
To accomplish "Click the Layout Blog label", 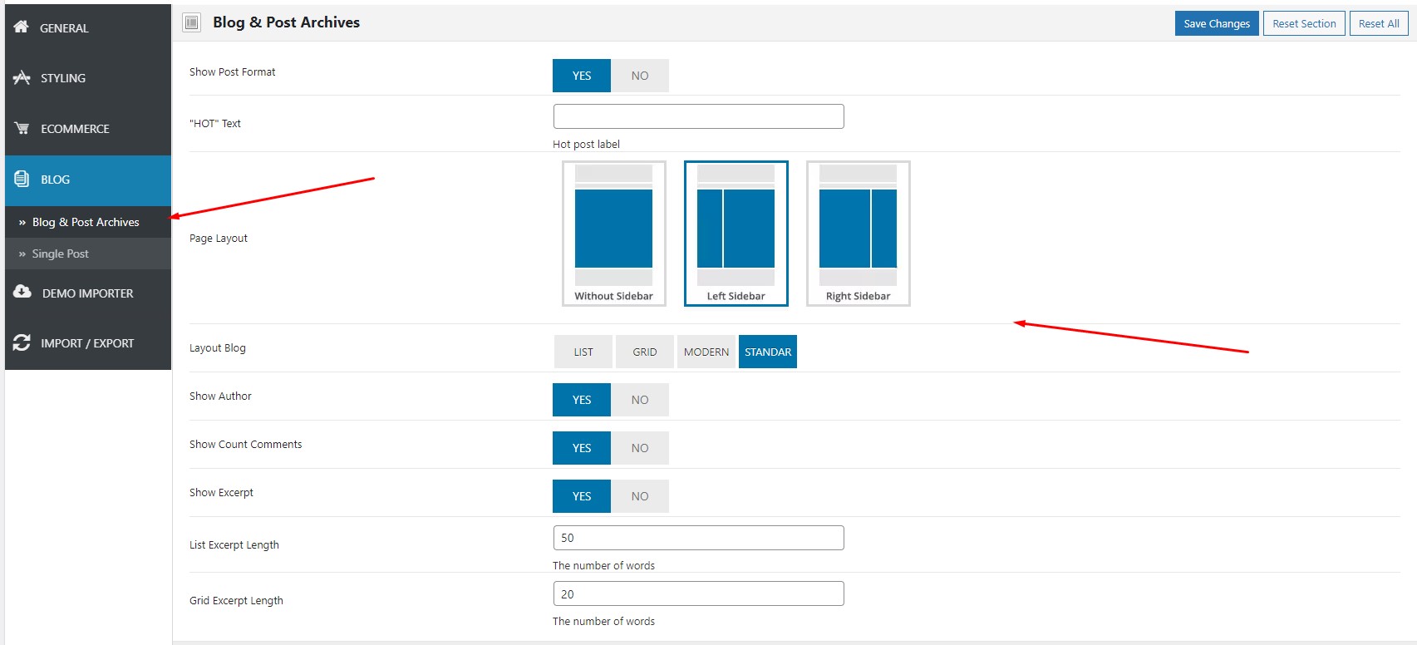I will [x=218, y=348].
